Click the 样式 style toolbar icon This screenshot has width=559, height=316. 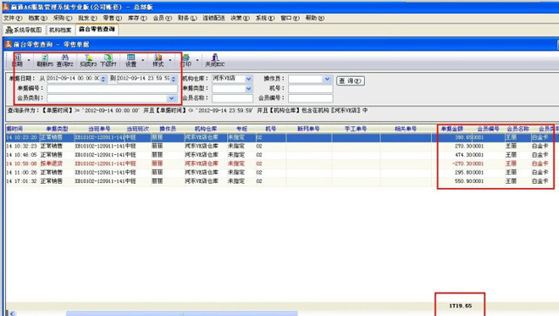coord(158,60)
